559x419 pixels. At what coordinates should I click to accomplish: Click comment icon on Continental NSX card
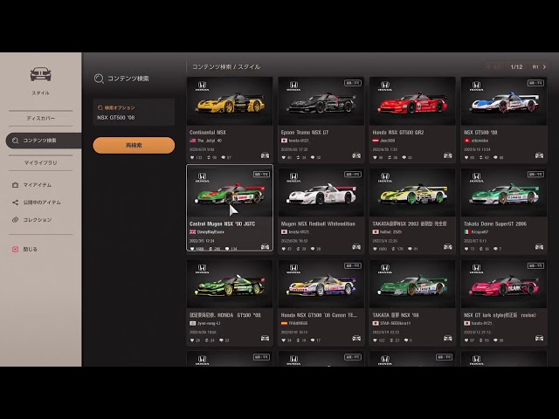pos(224,157)
